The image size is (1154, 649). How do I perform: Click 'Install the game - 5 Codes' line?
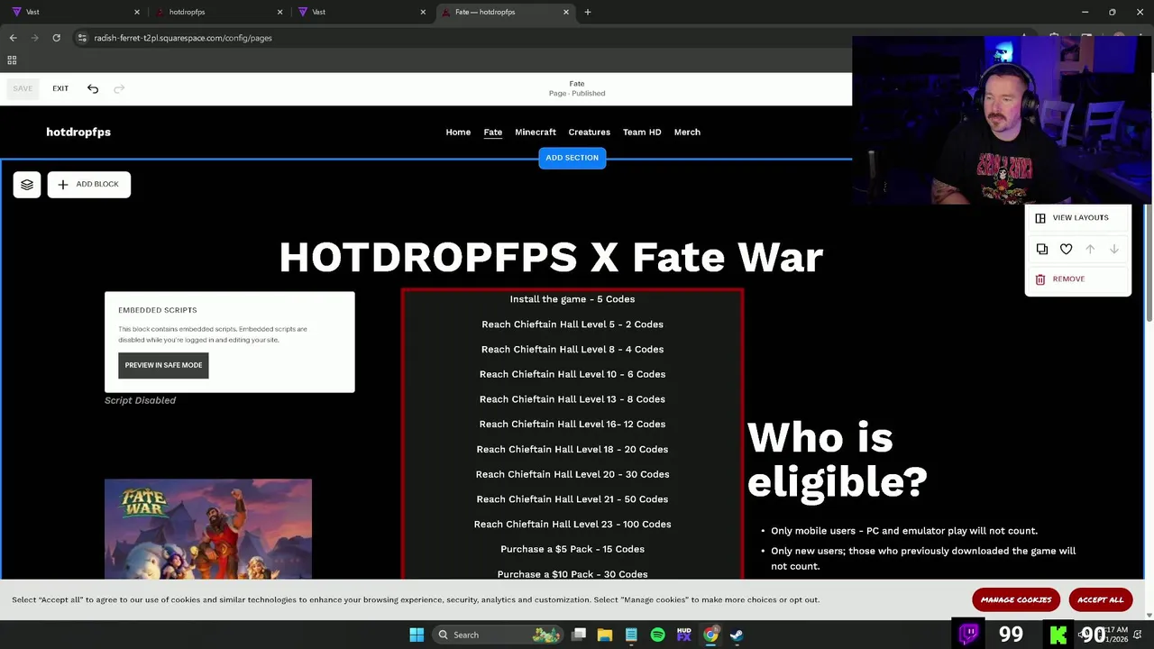572,299
